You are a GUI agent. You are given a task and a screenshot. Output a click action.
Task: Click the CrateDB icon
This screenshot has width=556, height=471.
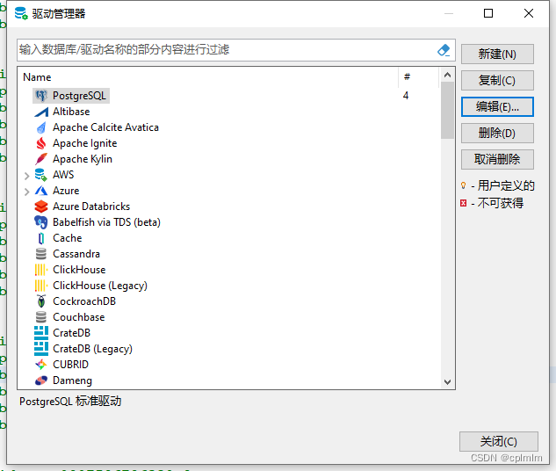coord(41,333)
